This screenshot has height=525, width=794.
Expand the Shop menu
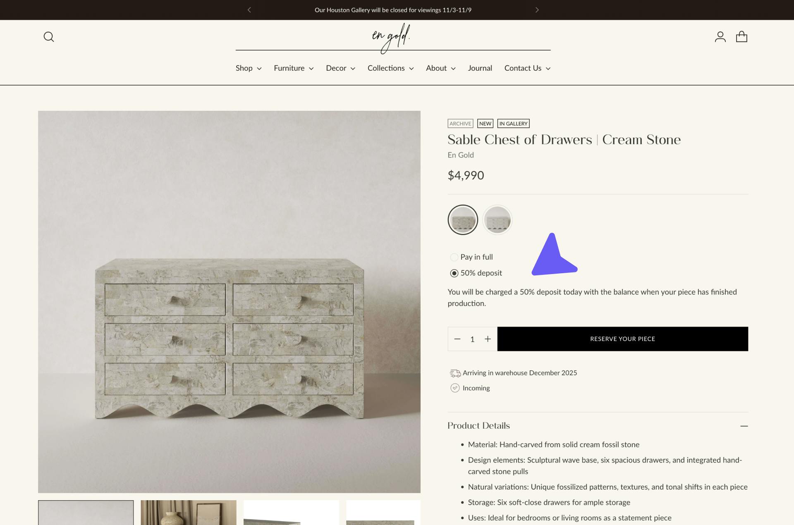tap(248, 68)
